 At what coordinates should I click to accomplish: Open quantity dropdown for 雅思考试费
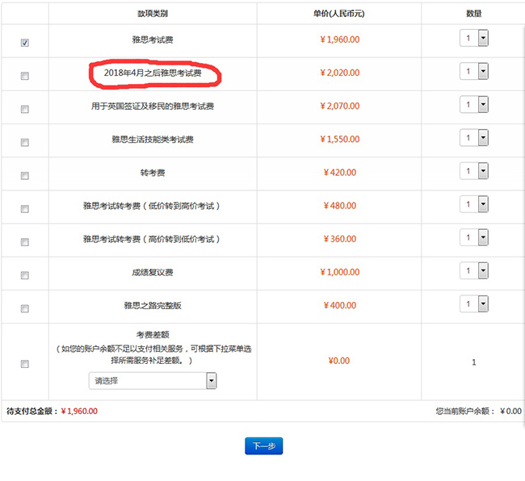pyautogui.click(x=474, y=39)
